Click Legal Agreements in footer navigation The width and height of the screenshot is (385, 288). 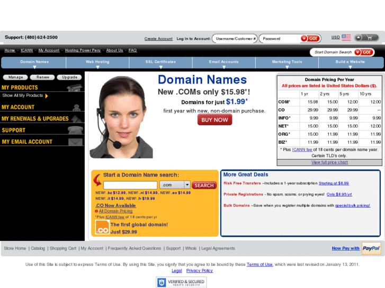pyautogui.click(x=218, y=248)
